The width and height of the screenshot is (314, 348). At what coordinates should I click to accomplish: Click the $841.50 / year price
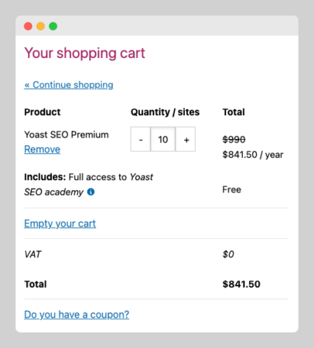(x=253, y=155)
